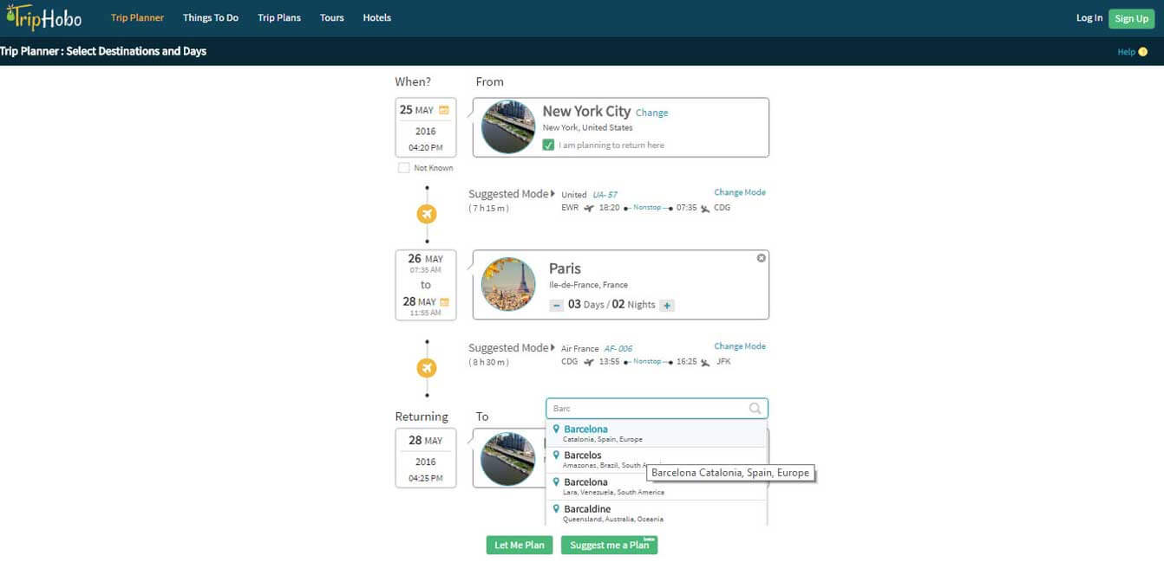Click 'Nonstop' on the United flight
1164x575 pixels.
(x=647, y=208)
